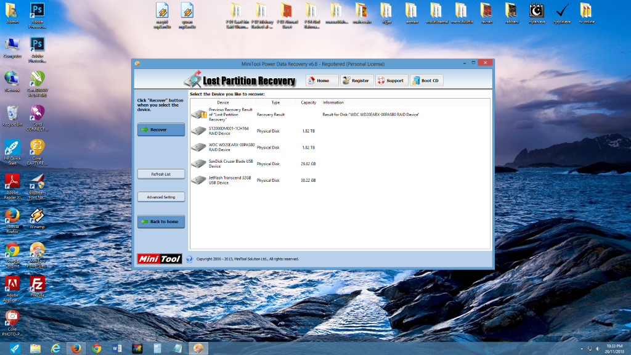Viewport: 631px width, 355px height.
Task: Select the Computer desktop icon
Action: pos(12,48)
